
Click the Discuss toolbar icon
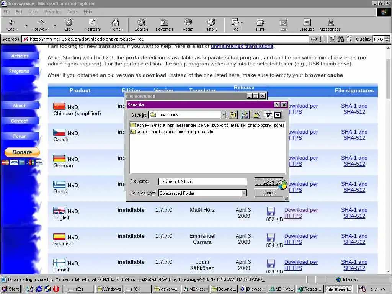[x=307, y=25]
